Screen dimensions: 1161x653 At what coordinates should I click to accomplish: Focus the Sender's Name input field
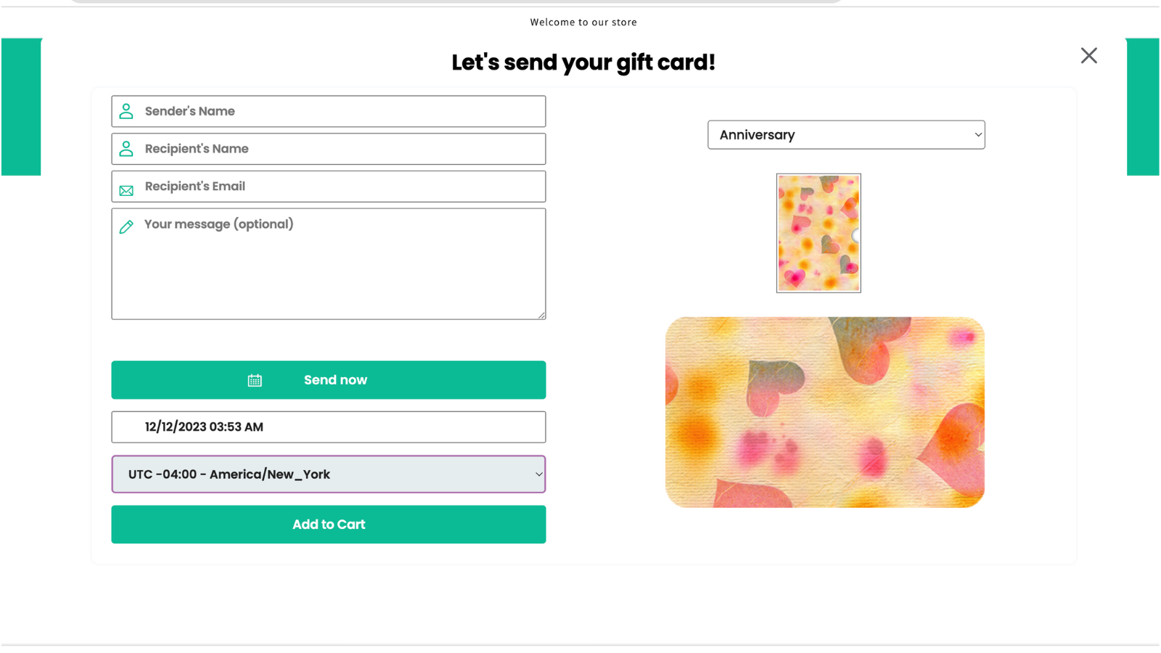[327, 110]
